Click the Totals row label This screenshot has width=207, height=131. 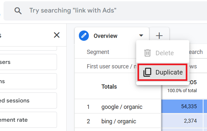(x=109, y=86)
